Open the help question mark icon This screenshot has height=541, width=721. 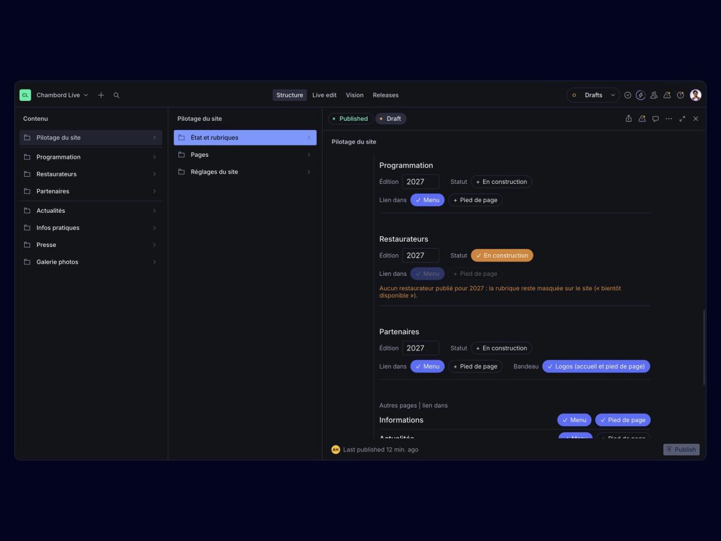click(x=681, y=95)
